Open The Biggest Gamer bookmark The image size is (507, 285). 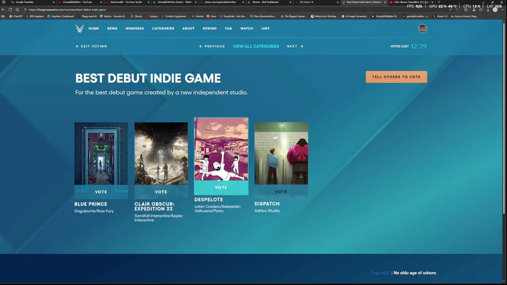(294, 16)
